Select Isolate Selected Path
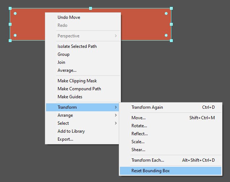Image resolution: width=230 pixels, height=182 pixels. click(83, 46)
